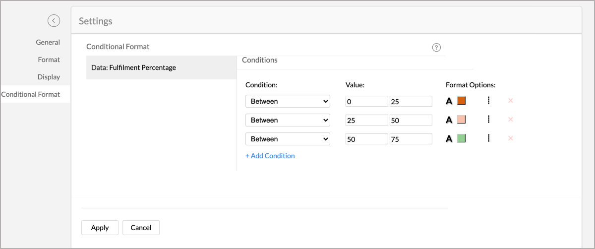Open the Display settings tab
This screenshot has width=595, height=249.
pos(49,77)
